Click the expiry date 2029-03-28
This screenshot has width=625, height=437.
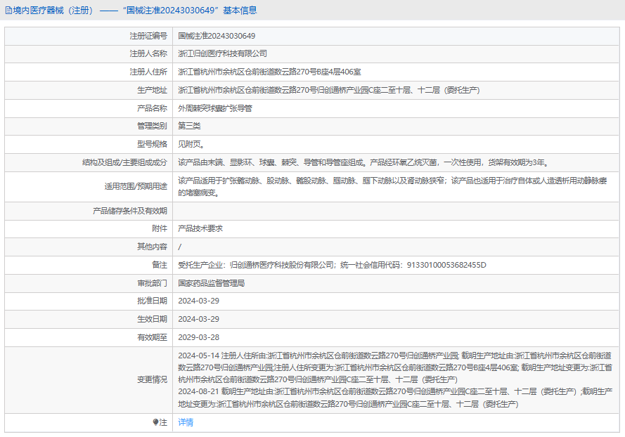[198, 337]
